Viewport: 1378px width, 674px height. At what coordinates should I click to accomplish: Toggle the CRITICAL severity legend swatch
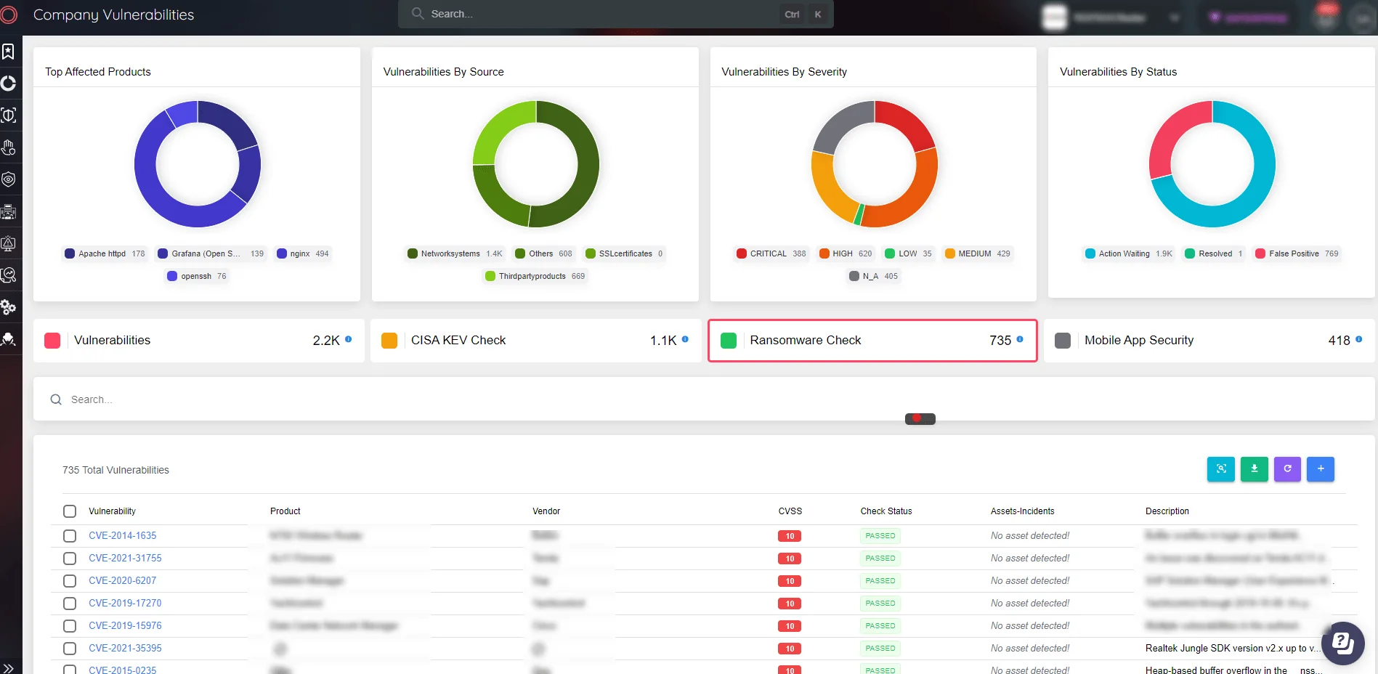point(742,253)
